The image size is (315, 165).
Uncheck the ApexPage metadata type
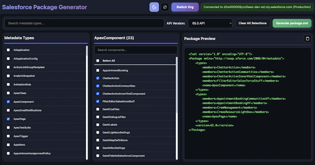click(x=8, y=119)
